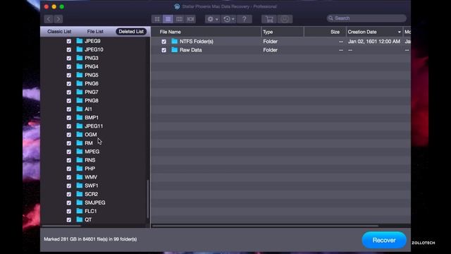The height and width of the screenshot is (254, 451).
Task: Click the RM folder icon
Action: 80,143
